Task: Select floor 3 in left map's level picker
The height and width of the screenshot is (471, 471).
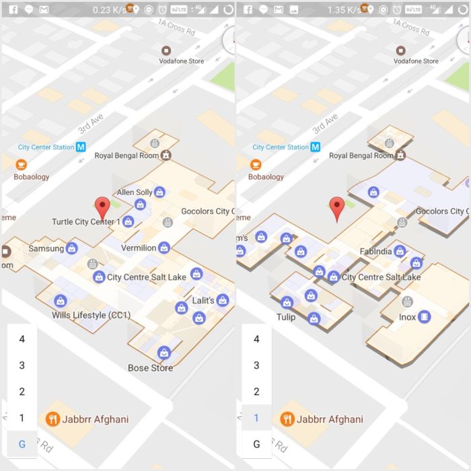Action: (x=22, y=365)
